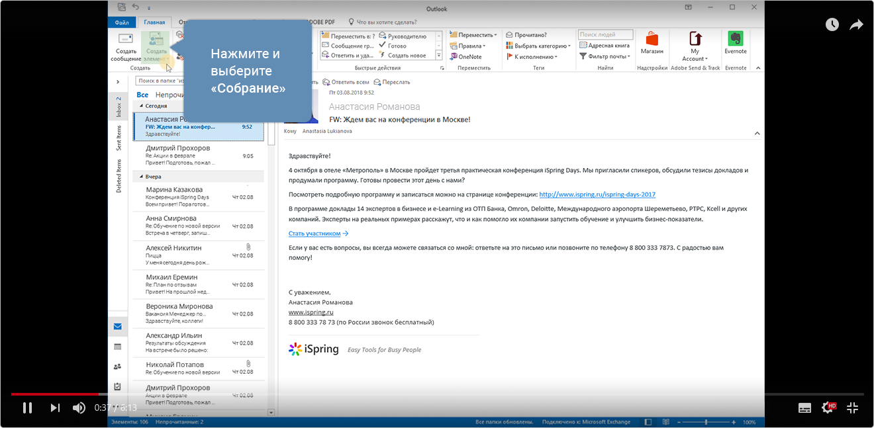Pause the video playback
The image size is (874, 428).
click(27, 407)
